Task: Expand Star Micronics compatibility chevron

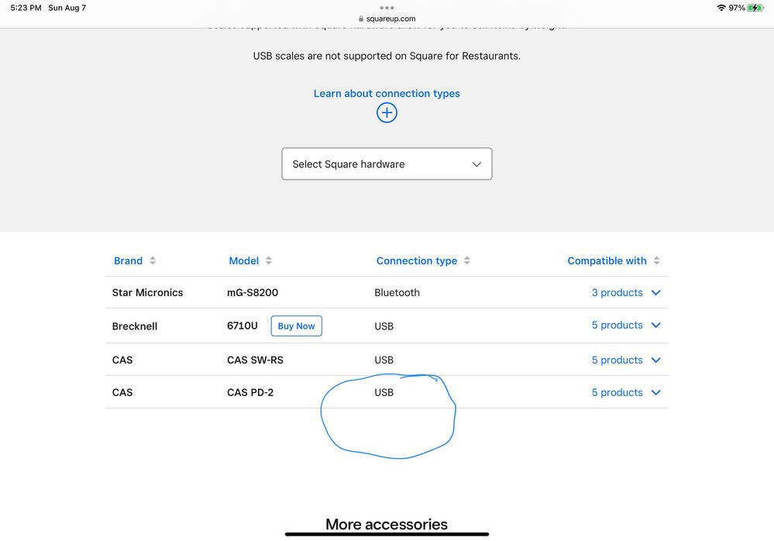Action: tap(656, 293)
